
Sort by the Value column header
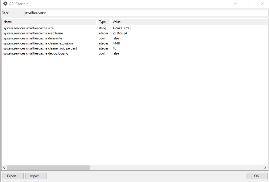190,22
